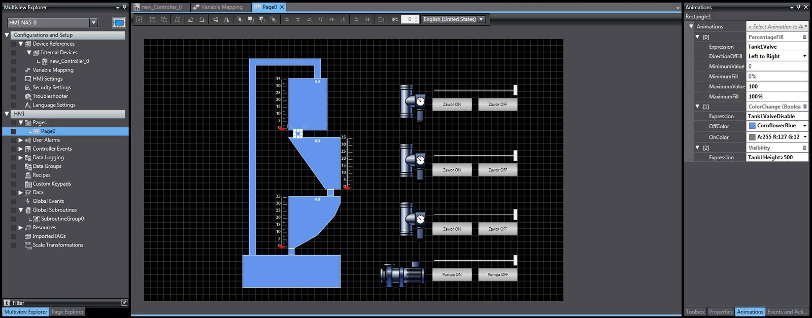Click the CornflowerBlue OffColor swatch
812x318 pixels.
click(752, 126)
